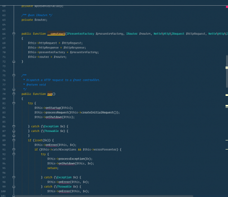Fold the if (isset($e)) block at line 89

14,140
